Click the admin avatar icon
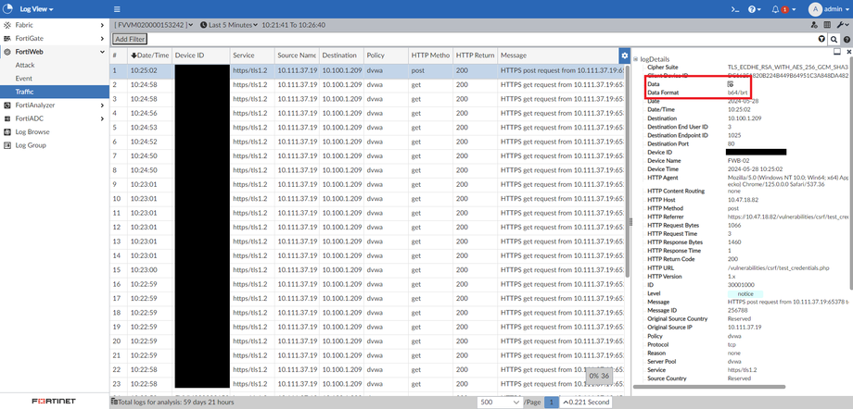Image resolution: width=853 pixels, height=409 pixels. click(815, 9)
